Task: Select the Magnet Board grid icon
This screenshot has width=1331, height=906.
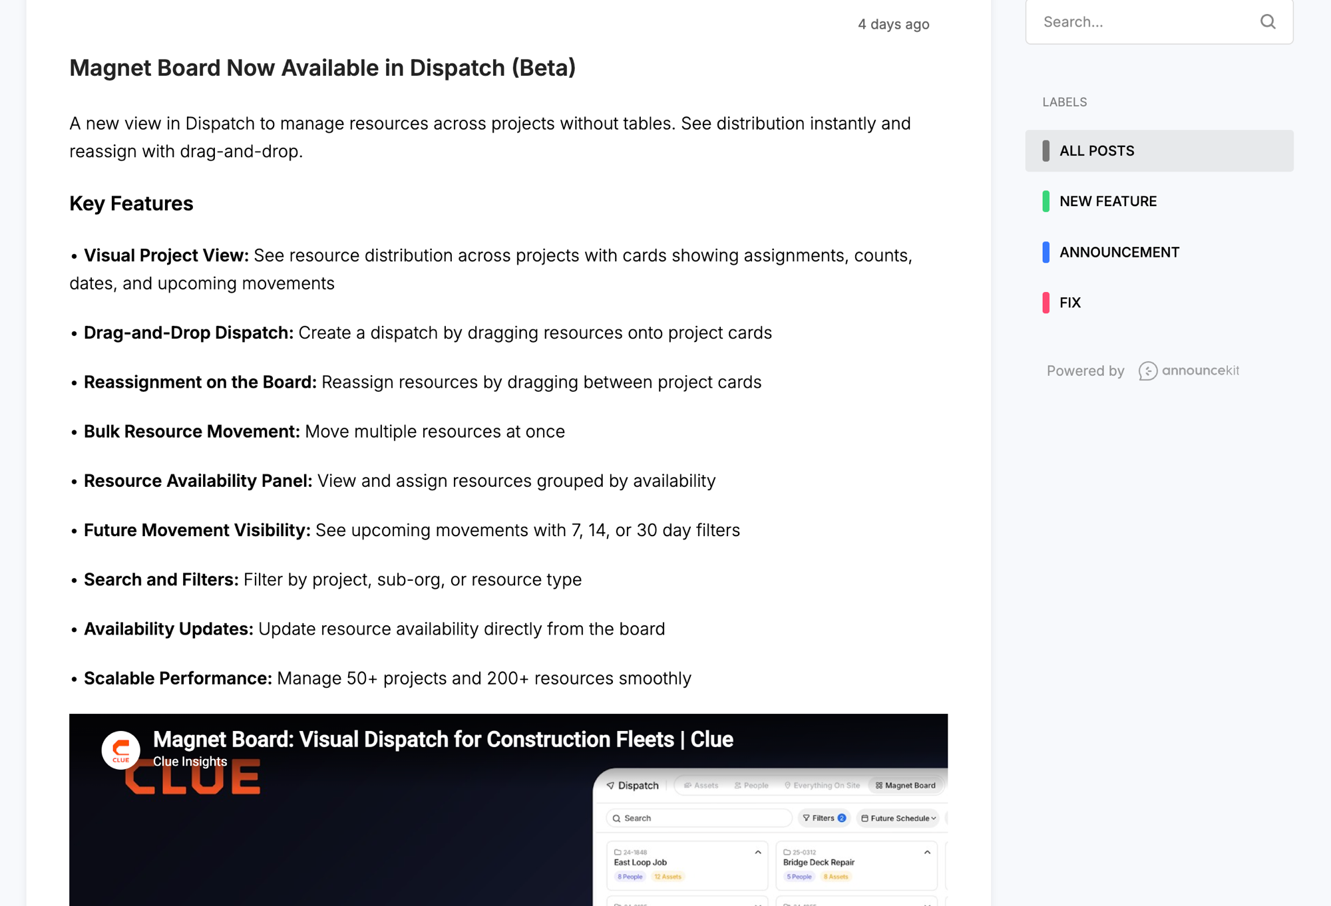Action: click(x=878, y=785)
